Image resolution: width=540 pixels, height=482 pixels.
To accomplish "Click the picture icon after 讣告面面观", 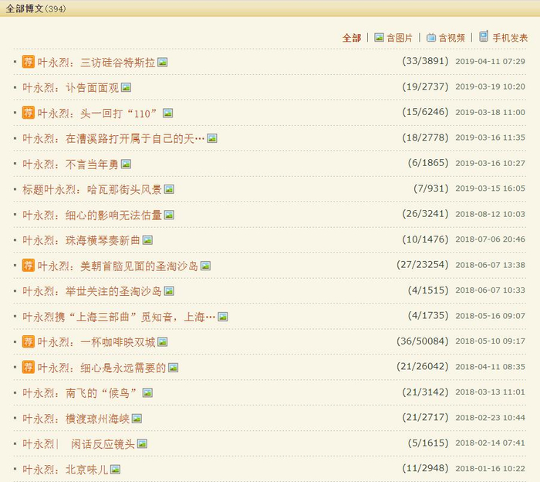I will pos(126,87).
